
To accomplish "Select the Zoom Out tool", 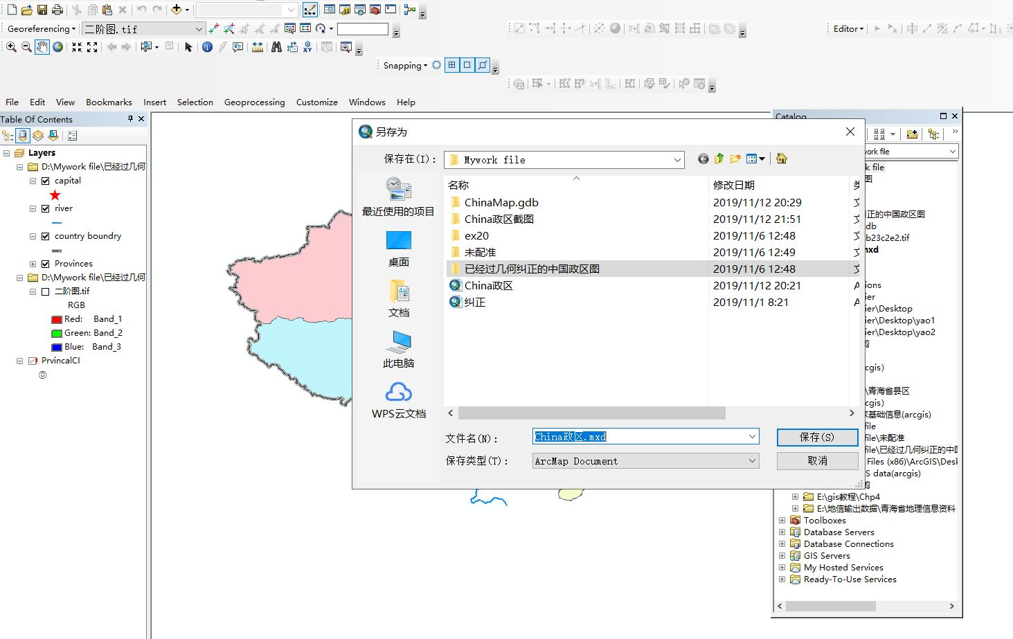I will click(26, 47).
